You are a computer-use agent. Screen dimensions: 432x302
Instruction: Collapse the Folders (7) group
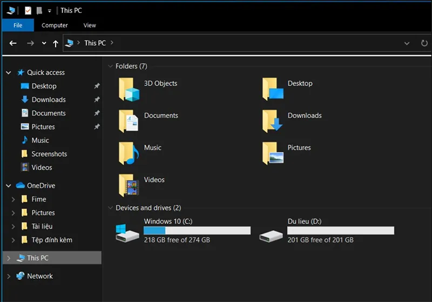tap(110, 66)
